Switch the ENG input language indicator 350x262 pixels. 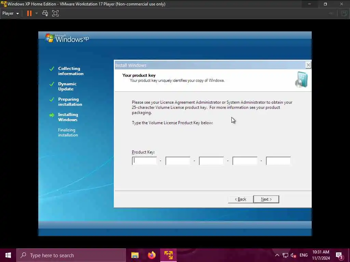304,255
